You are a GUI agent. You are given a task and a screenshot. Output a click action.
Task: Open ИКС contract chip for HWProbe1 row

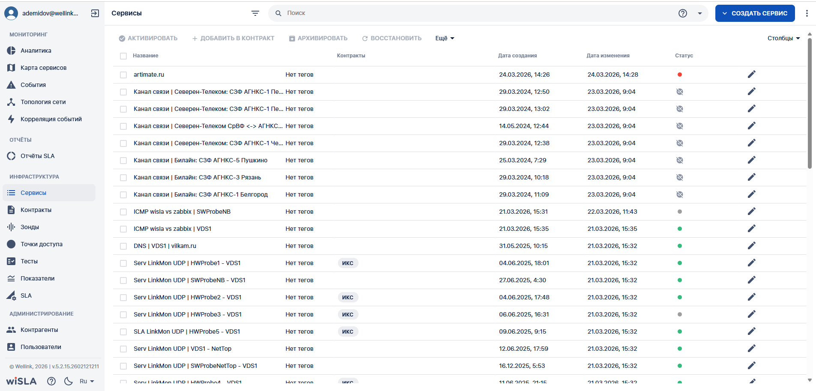pyautogui.click(x=348, y=263)
